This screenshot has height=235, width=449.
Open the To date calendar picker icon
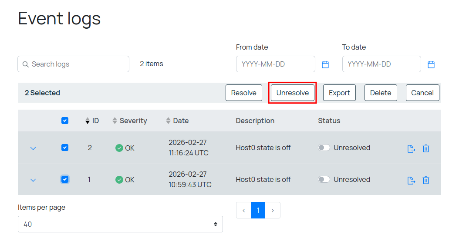click(431, 64)
